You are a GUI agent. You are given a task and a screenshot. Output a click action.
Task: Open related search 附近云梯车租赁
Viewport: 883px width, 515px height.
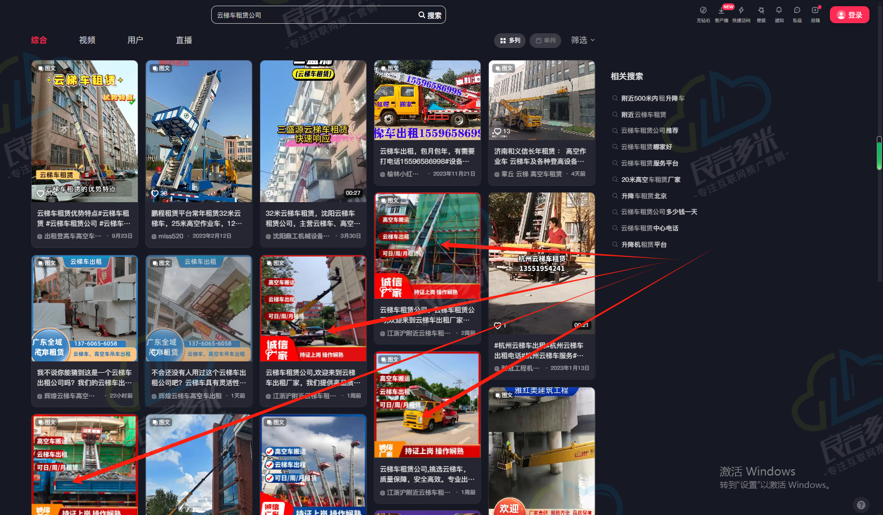(644, 115)
